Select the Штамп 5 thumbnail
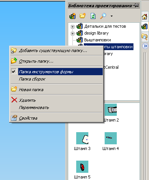 [82, 167]
